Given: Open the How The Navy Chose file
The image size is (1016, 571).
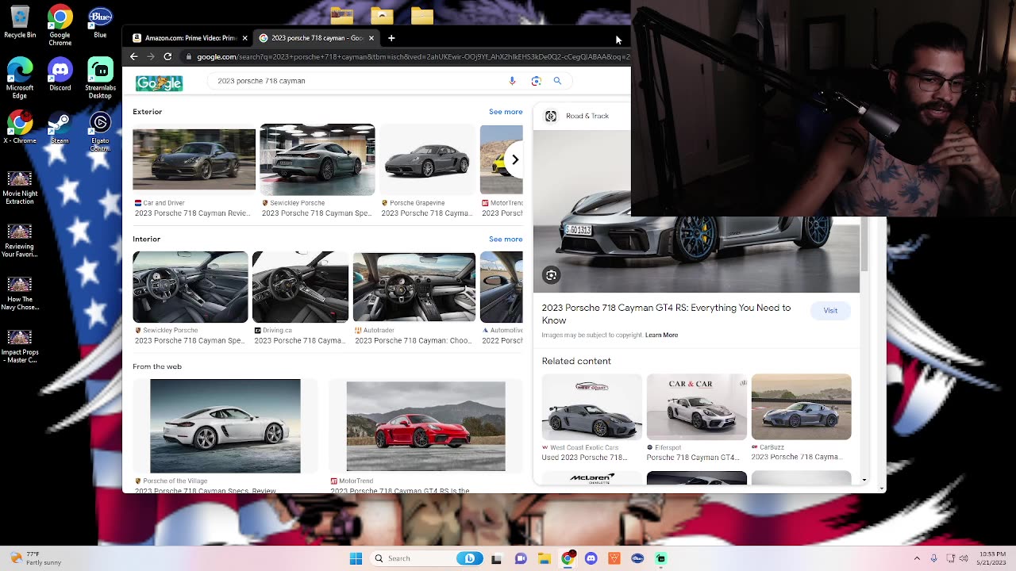Looking at the screenshot, I should tap(20, 294).
